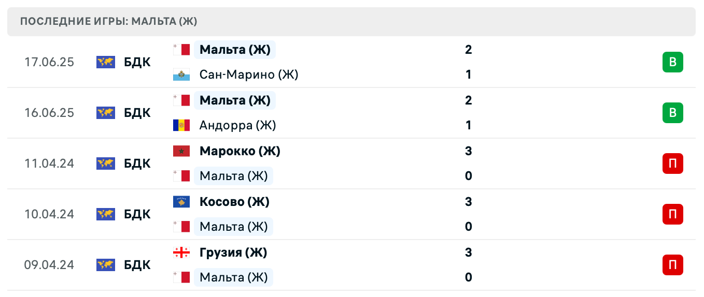Image resolution: width=704 pixels, height=297 pixels.
Task: Click green win badge for 16.06.25 match
Action: point(672,113)
